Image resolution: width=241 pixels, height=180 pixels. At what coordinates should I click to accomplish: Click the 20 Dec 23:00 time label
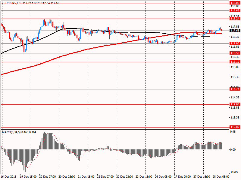[67, 176]
